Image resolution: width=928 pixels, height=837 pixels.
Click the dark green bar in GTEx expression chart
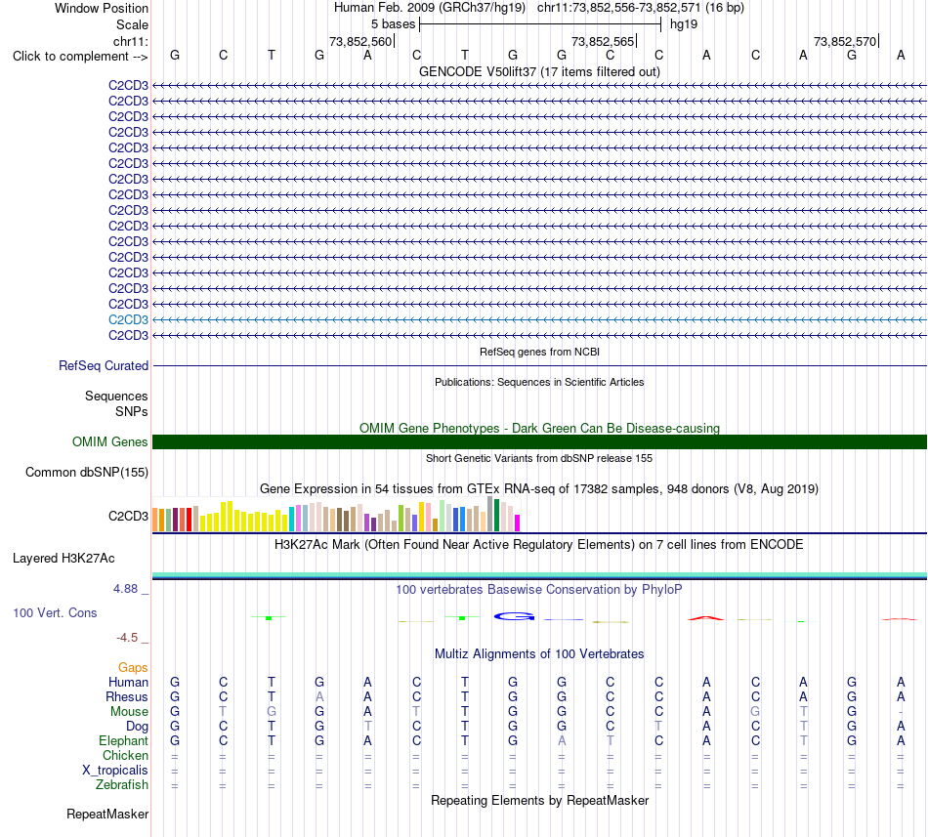point(496,516)
